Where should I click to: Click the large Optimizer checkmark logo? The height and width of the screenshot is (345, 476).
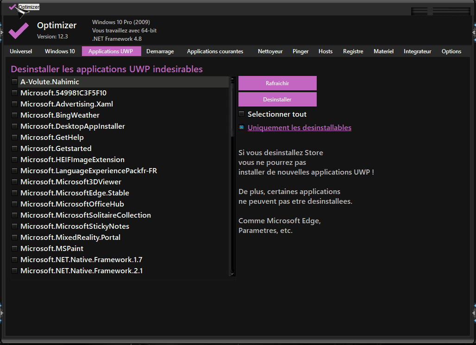click(19, 31)
